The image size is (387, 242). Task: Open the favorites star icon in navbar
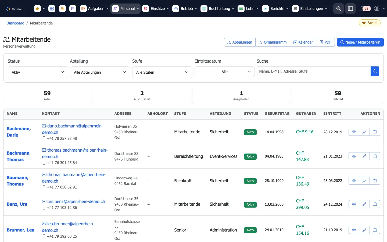(37, 9)
